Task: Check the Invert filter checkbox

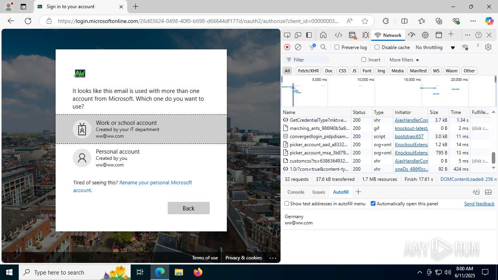Action: tap(364, 59)
